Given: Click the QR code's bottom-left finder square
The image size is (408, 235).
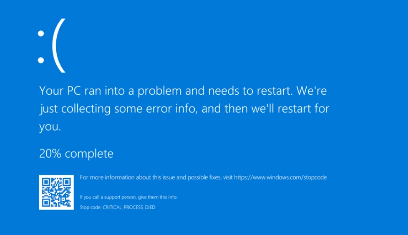Looking at the screenshot, I should [46, 202].
